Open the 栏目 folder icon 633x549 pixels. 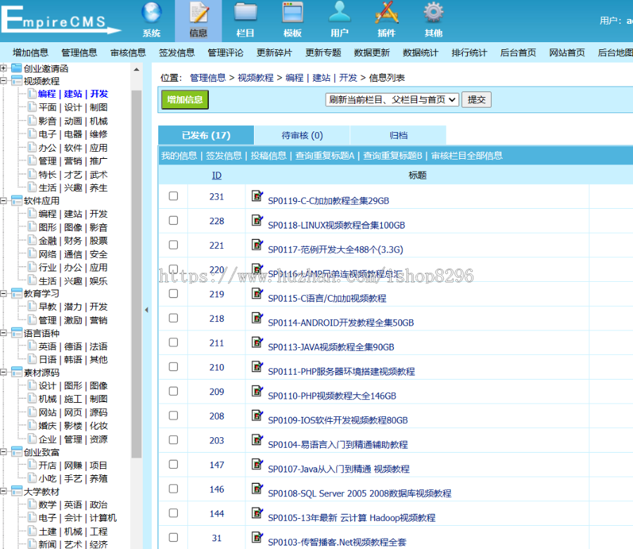click(245, 13)
